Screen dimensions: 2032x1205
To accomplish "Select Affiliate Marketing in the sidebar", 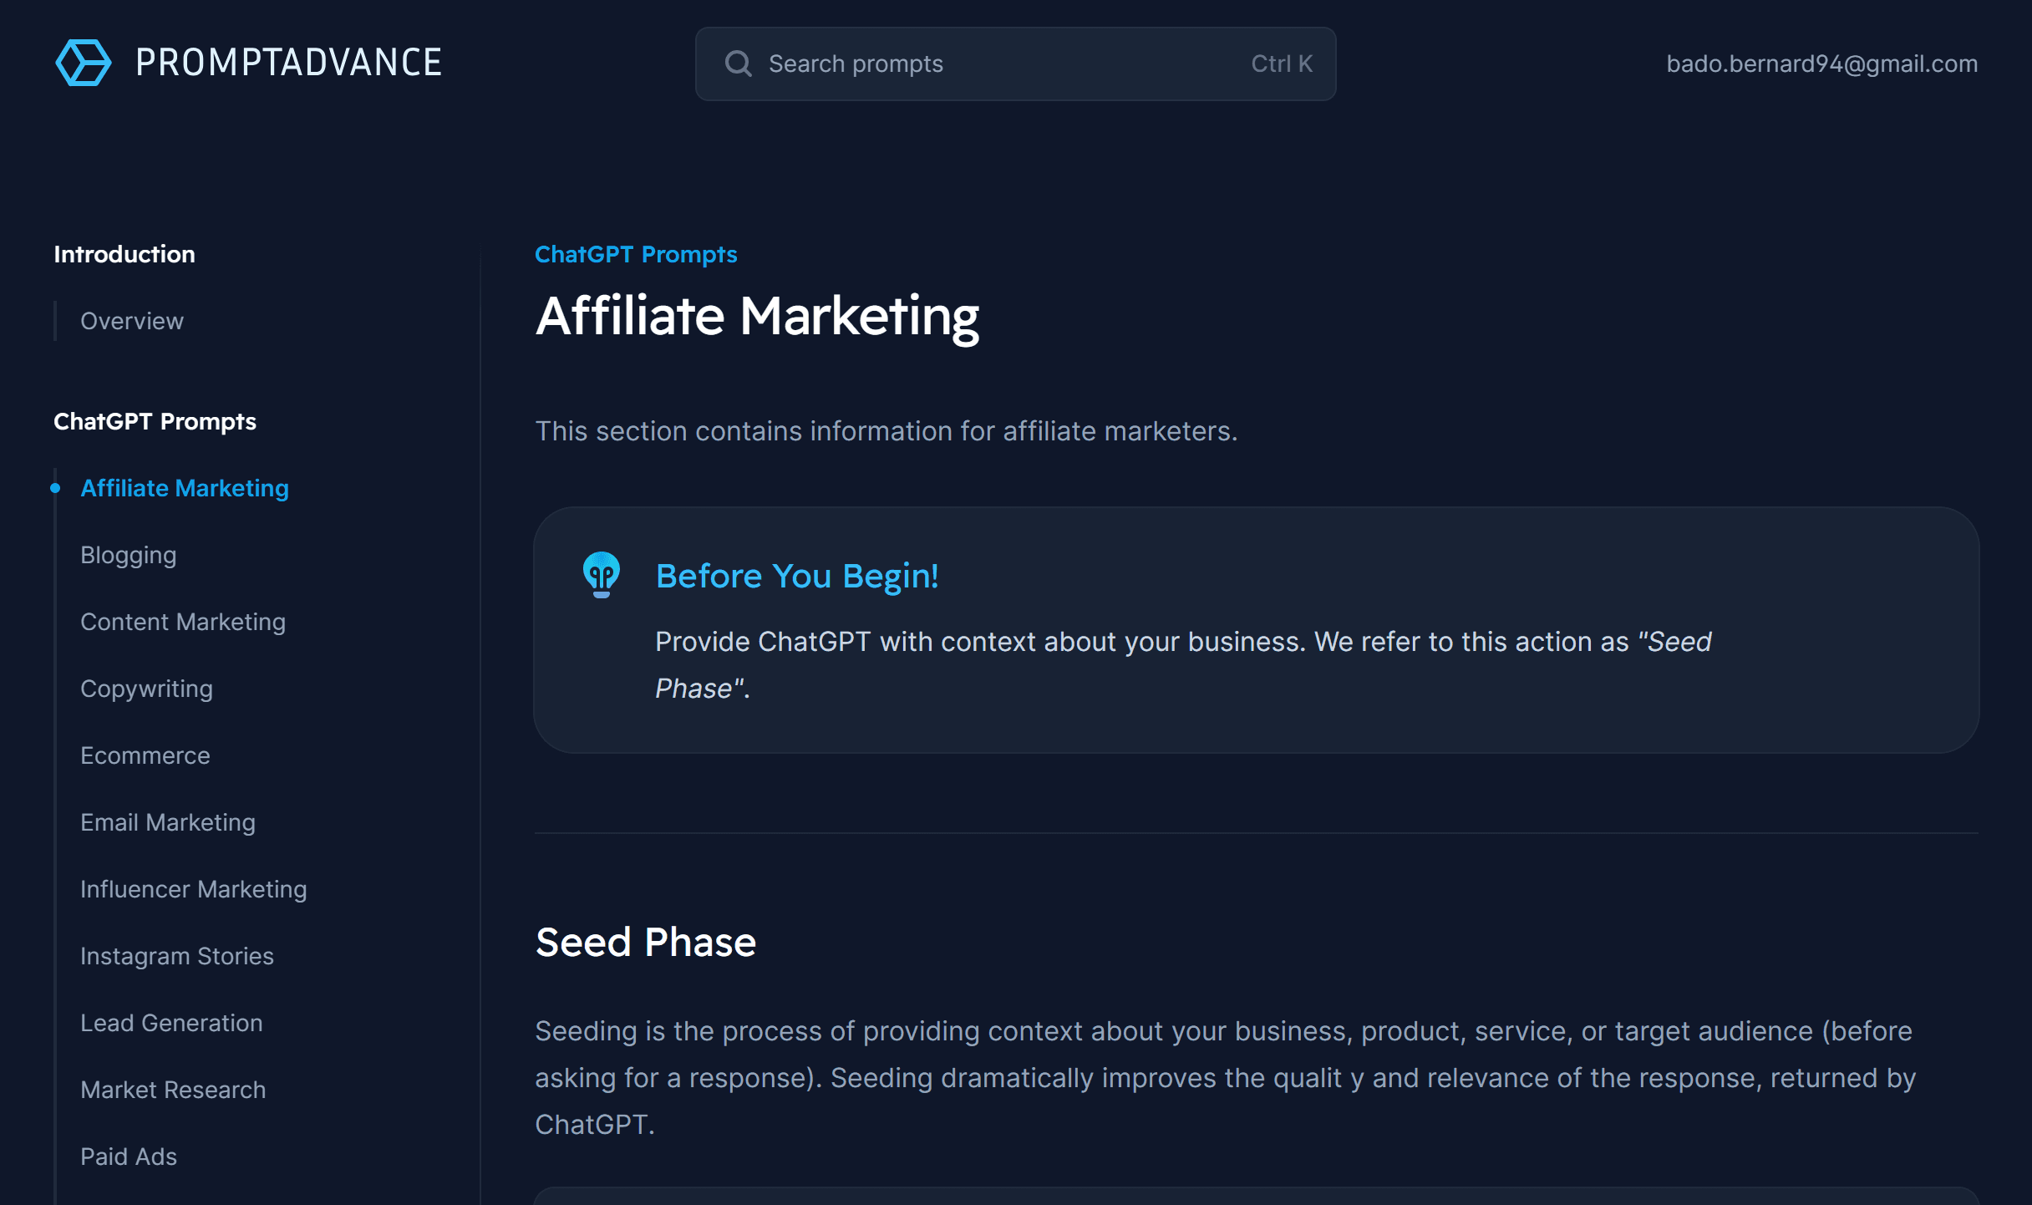I will (185, 488).
